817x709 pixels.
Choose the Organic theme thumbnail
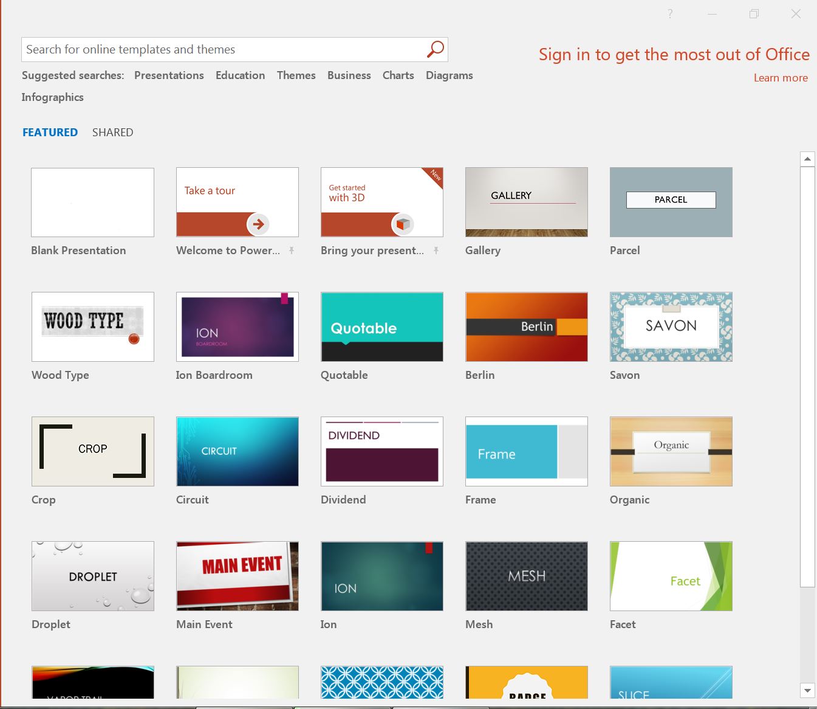click(x=671, y=452)
